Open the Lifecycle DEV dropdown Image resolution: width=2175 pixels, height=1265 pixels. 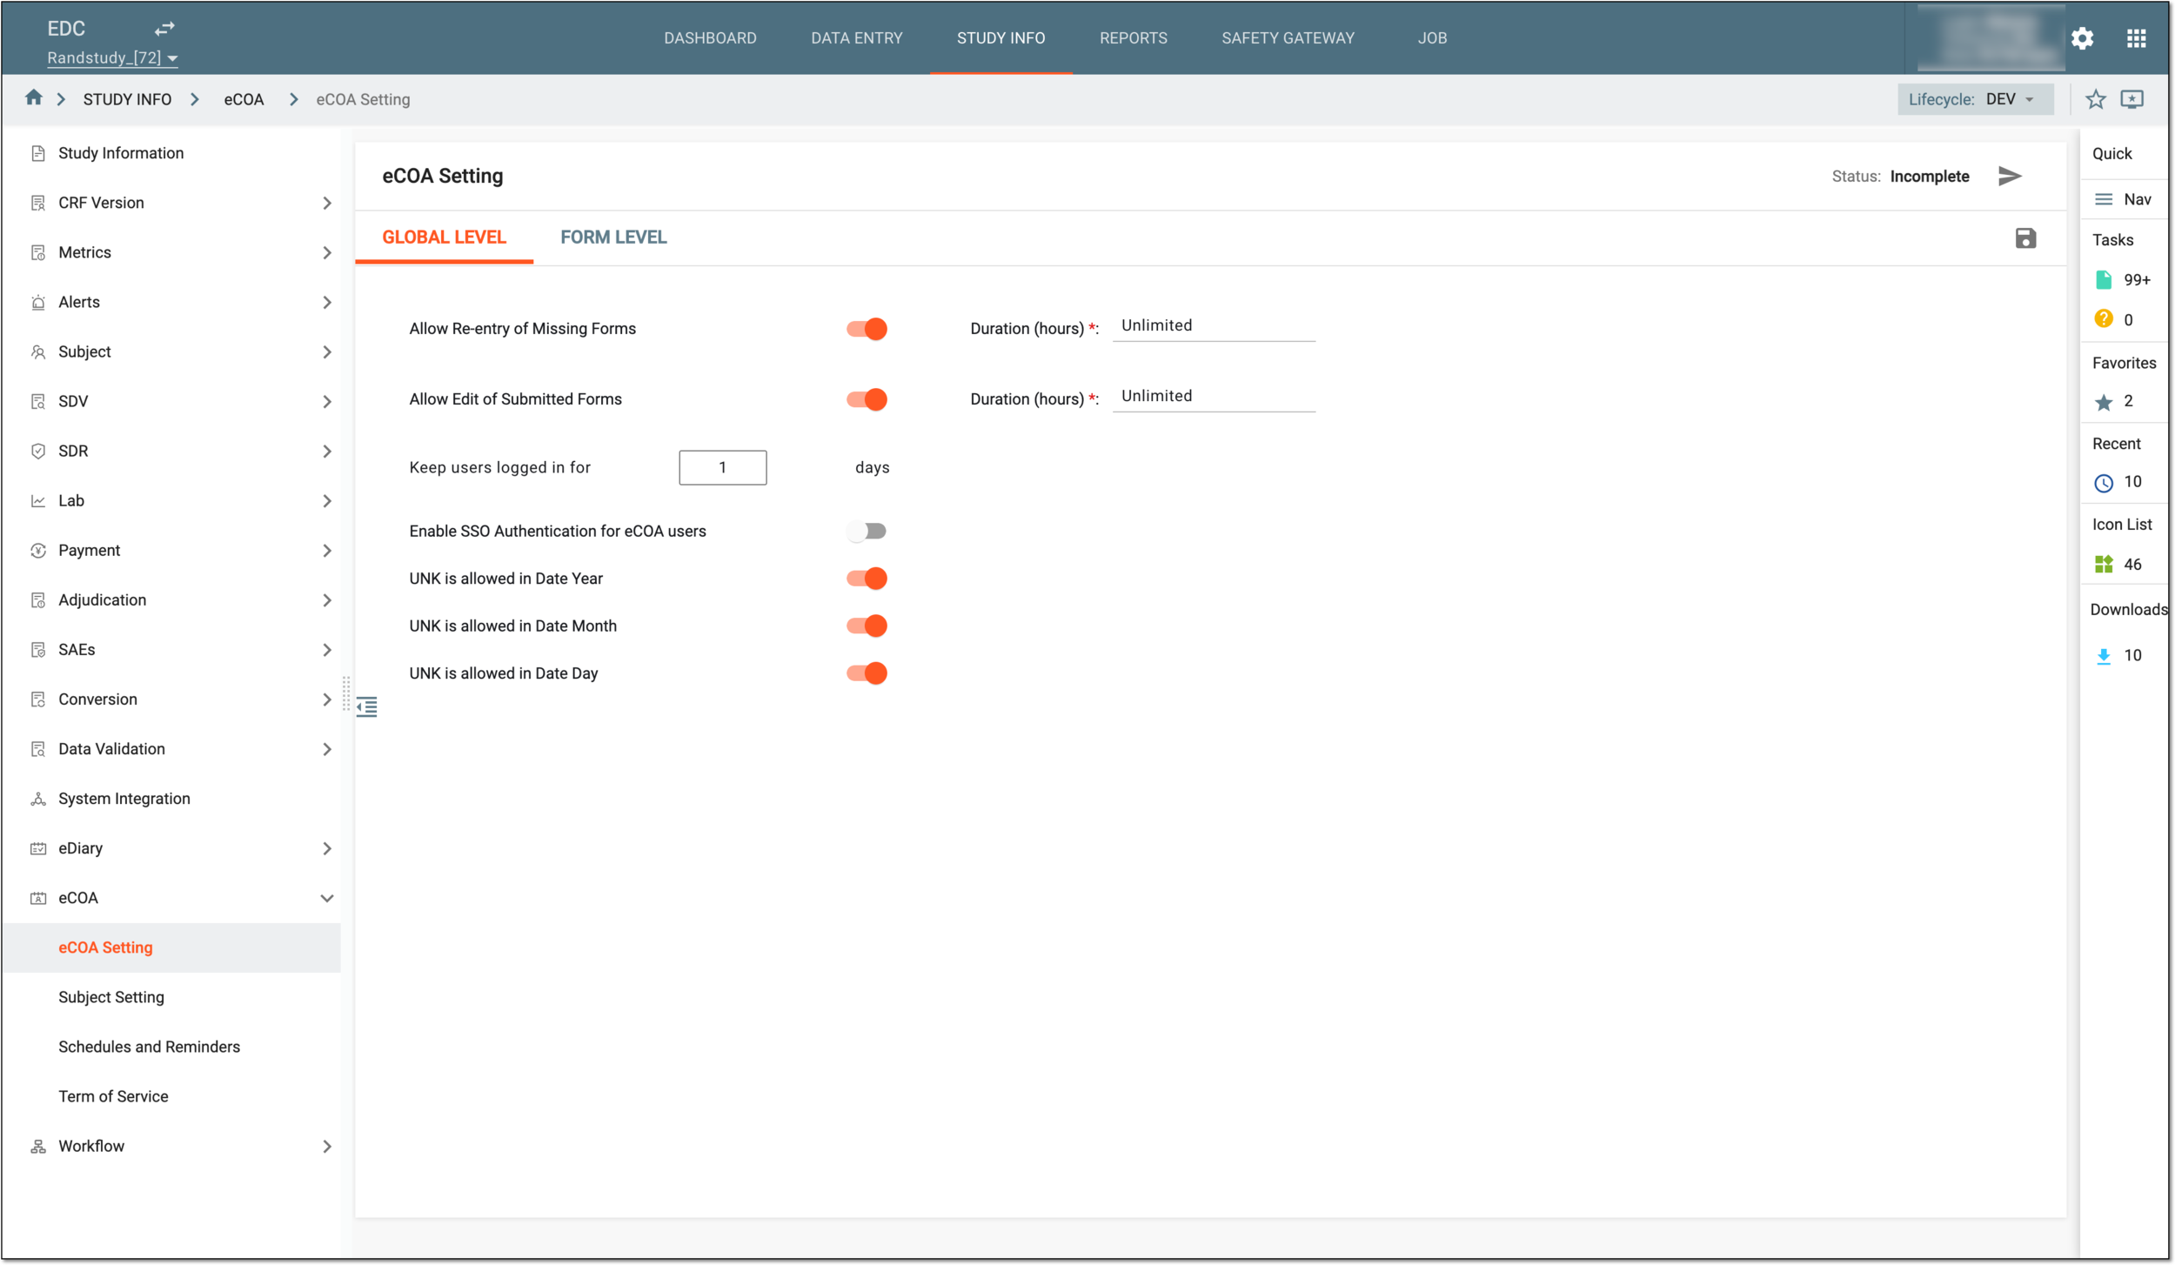tap(1975, 99)
